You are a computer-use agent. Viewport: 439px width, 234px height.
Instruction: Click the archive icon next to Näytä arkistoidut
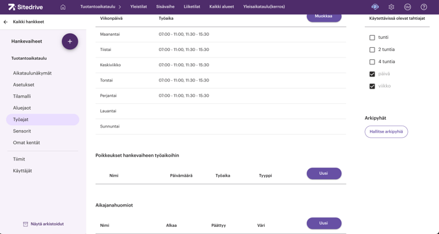(26, 224)
